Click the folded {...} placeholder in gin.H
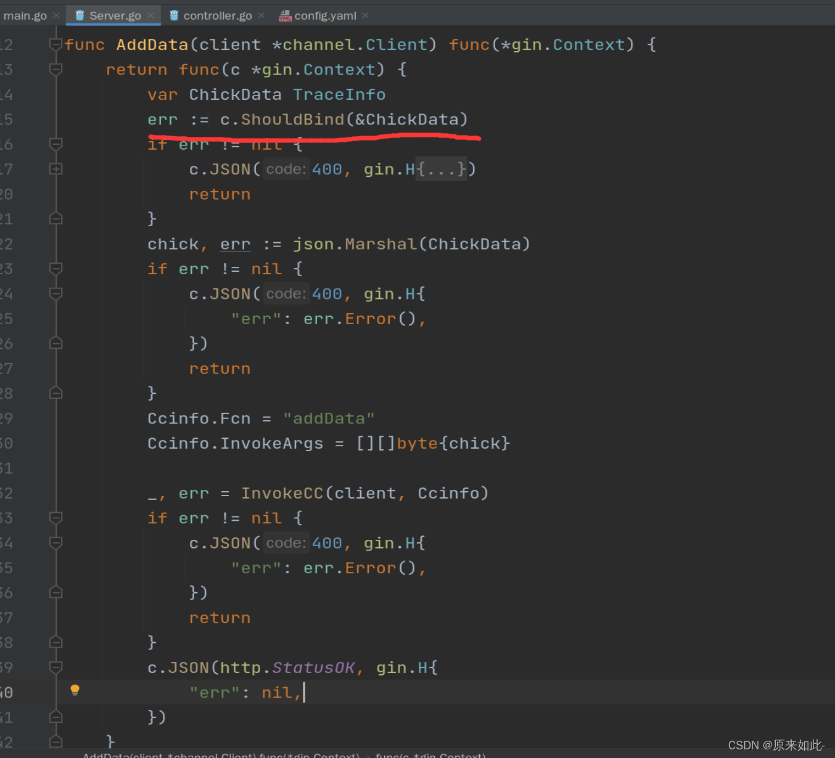The image size is (835, 758). coord(442,169)
